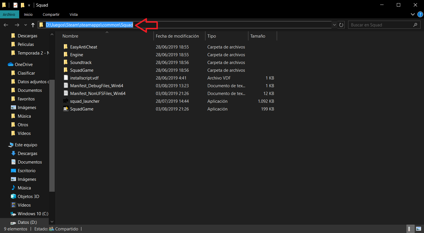
Task: Click the navigation pane scroll-down arrow
Action: 52,222
